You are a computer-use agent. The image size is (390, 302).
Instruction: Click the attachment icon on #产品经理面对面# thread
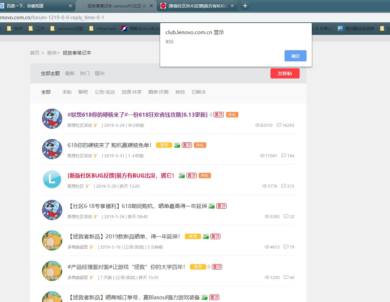click(x=209, y=267)
